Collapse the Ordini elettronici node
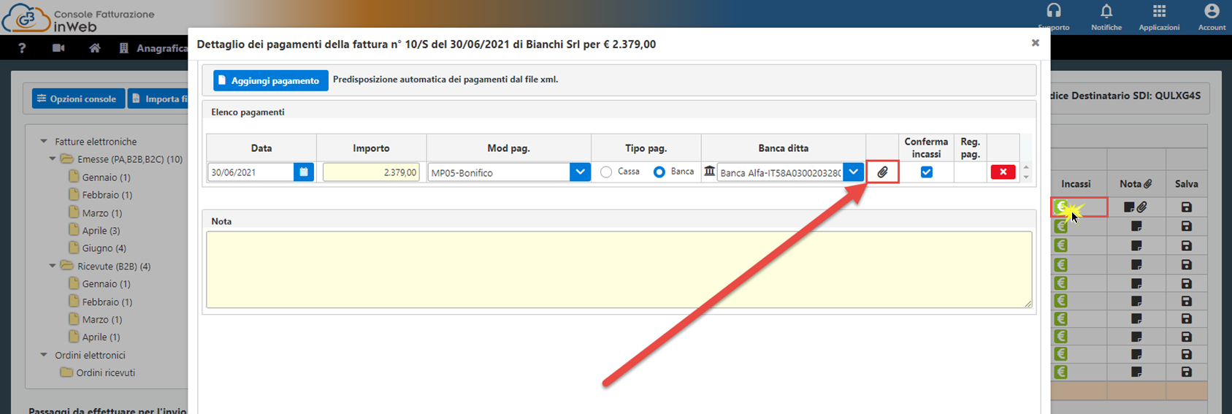 [44, 356]
